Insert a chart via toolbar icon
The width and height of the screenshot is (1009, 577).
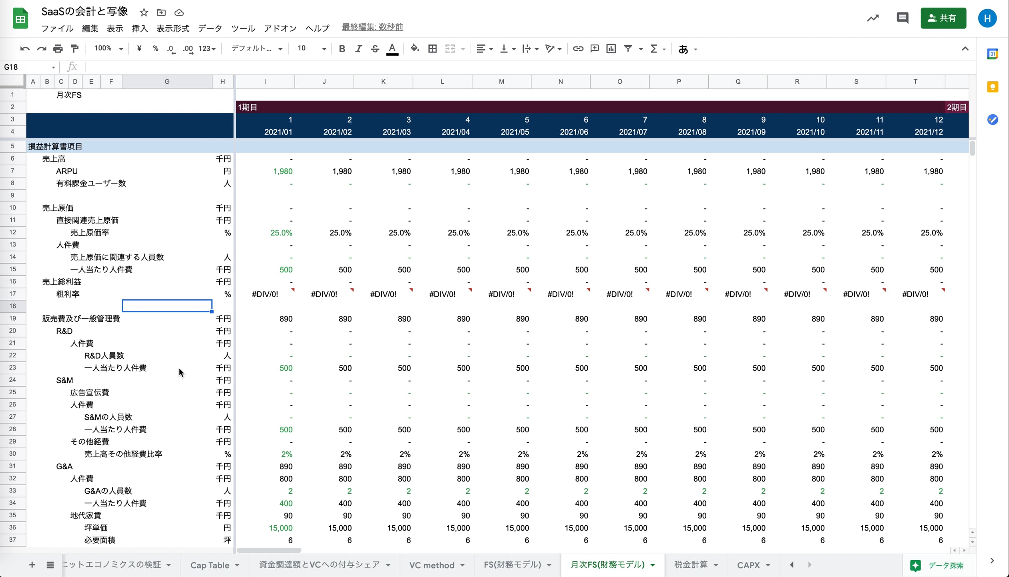pos(611,49)
